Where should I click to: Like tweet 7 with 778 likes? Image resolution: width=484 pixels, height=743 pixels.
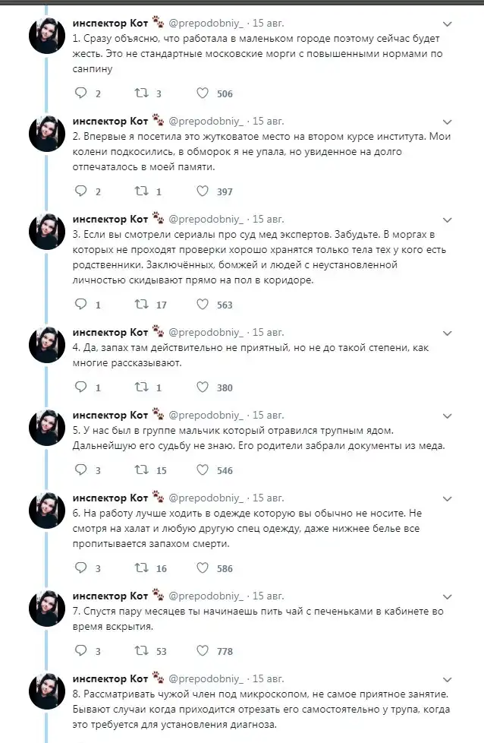(x=203, y=651)
